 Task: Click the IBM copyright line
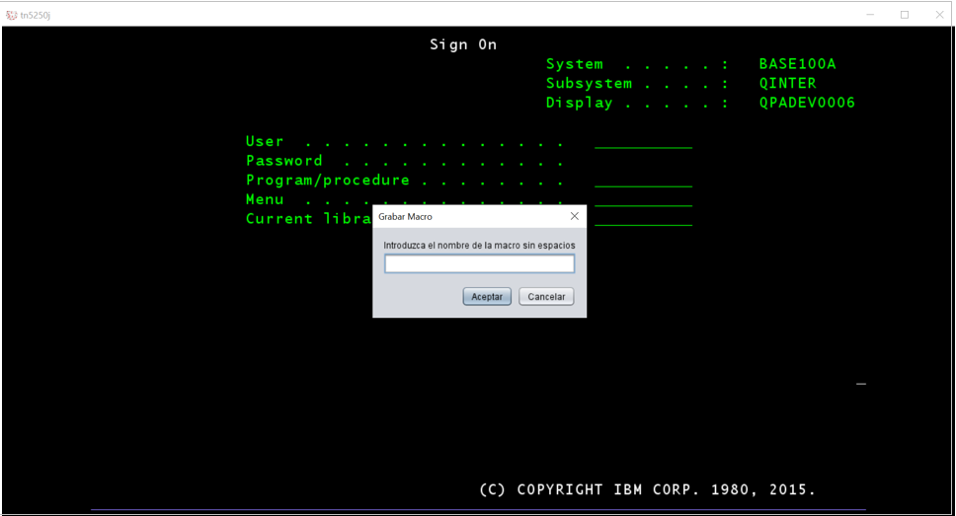coord(647,489)
